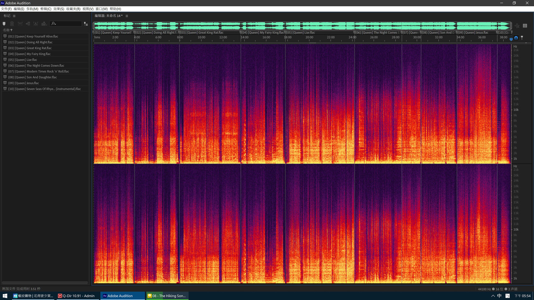
Task: Click the marker icon beside Liar.flac
Action: tap(5, 60)
